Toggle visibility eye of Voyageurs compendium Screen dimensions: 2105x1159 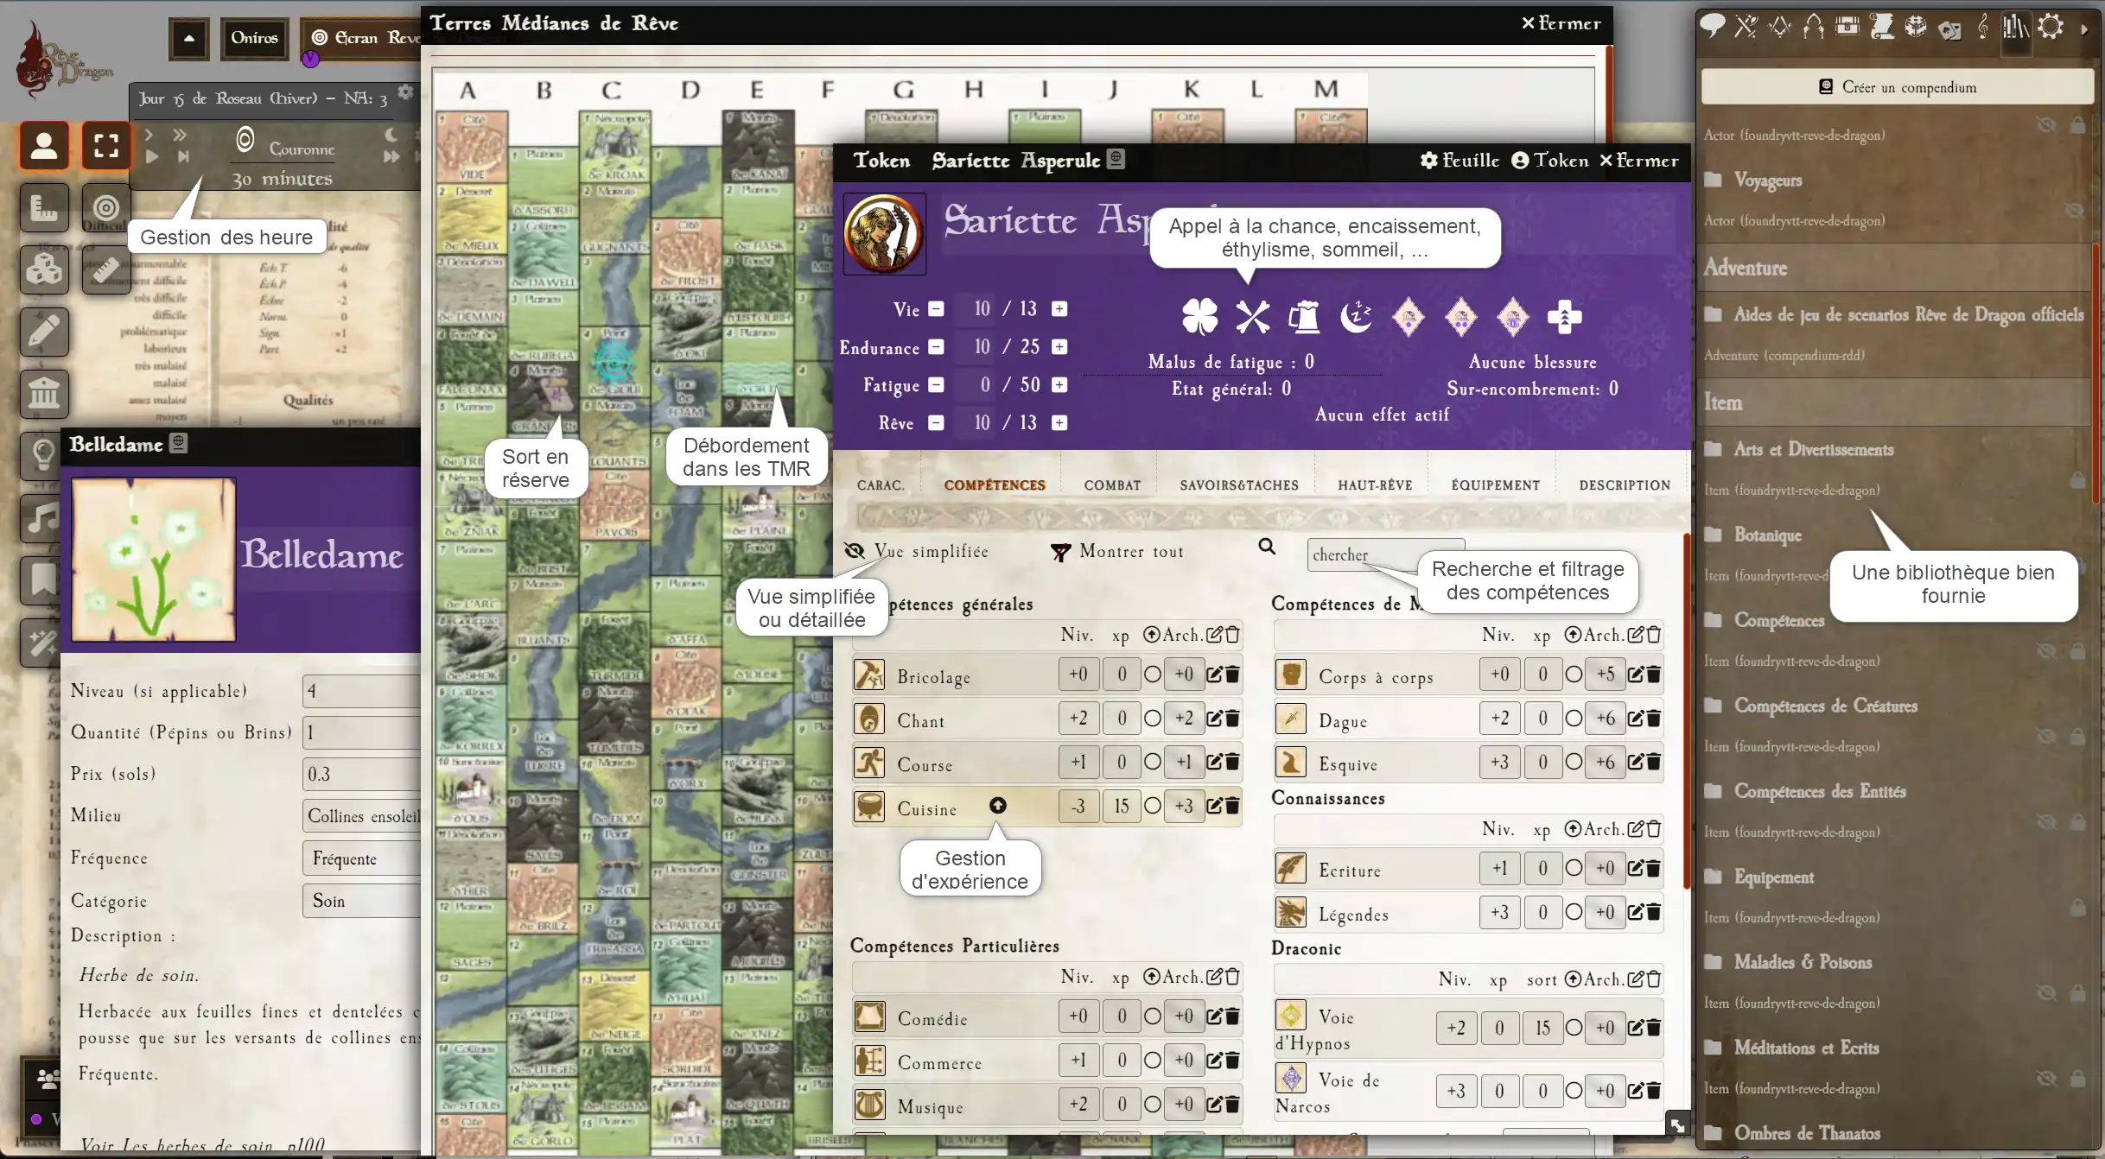tap(2074, 211)
